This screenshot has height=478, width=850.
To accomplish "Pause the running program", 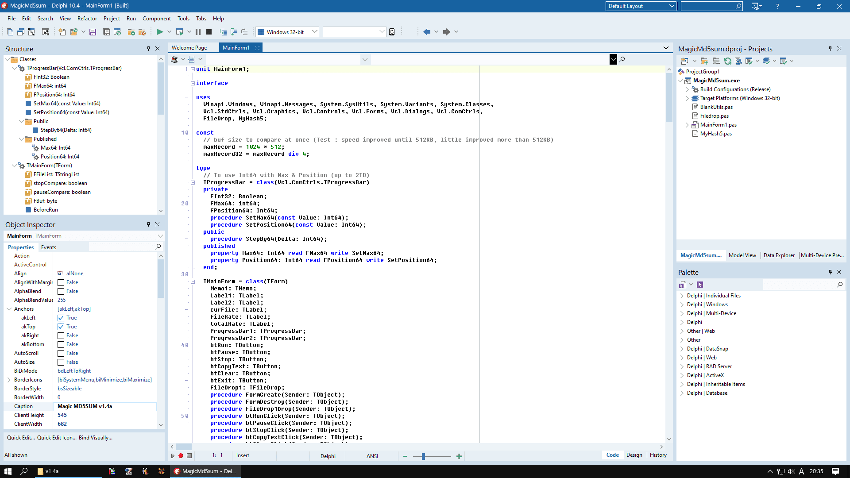I will tap(198, 32).
